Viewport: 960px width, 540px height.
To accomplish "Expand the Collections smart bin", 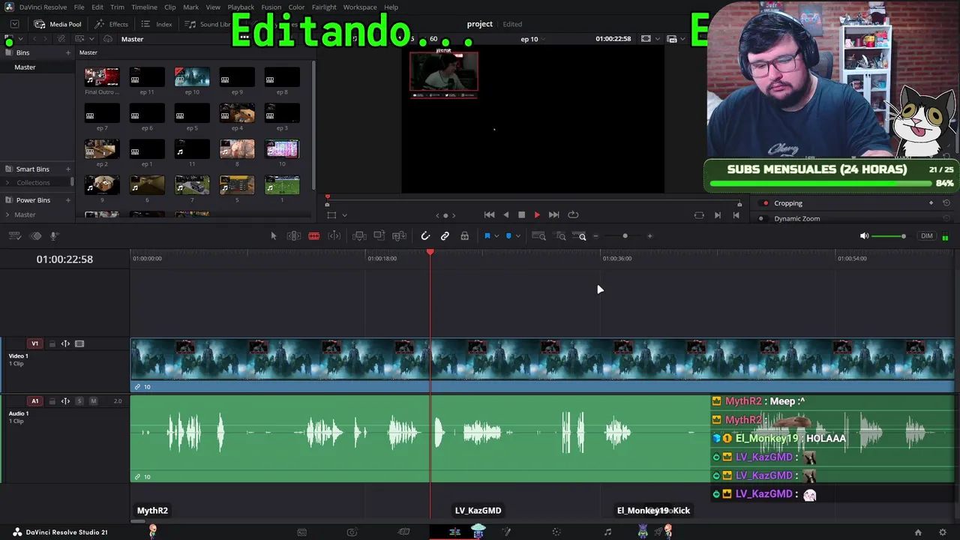I will click(x=9, y=183).
